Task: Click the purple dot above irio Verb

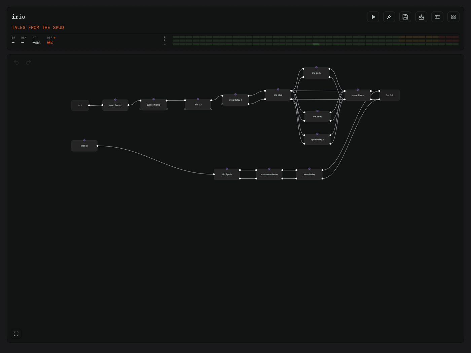Action: click(316, 67)
